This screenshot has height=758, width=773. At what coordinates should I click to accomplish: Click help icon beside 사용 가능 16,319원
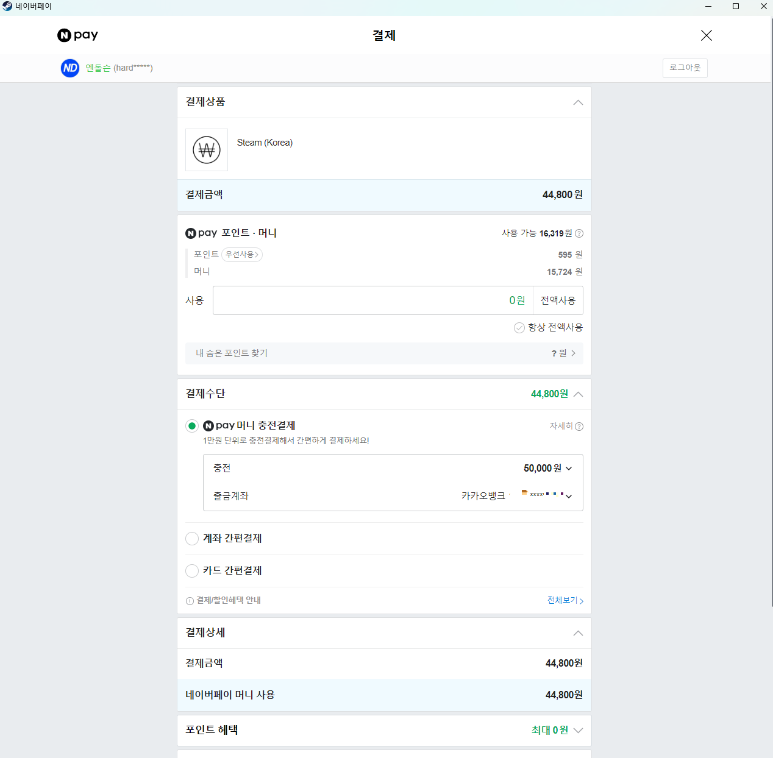pyautogui.click(x=579, y=233)
